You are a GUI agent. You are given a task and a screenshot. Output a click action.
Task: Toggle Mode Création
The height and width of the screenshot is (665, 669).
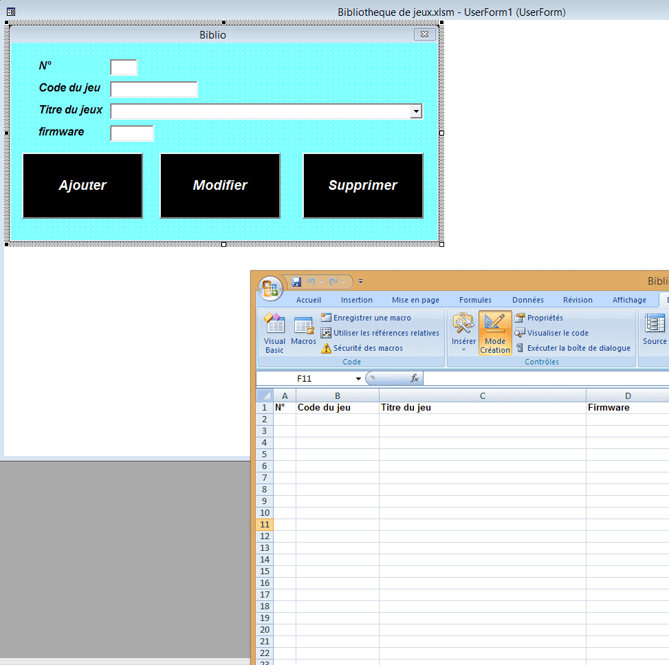click(x=495, y=334)
